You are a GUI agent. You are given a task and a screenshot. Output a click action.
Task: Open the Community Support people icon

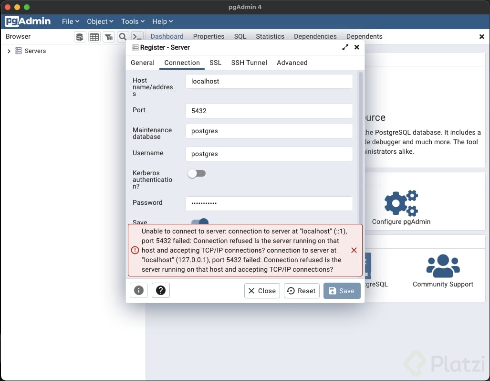(443, 266)
